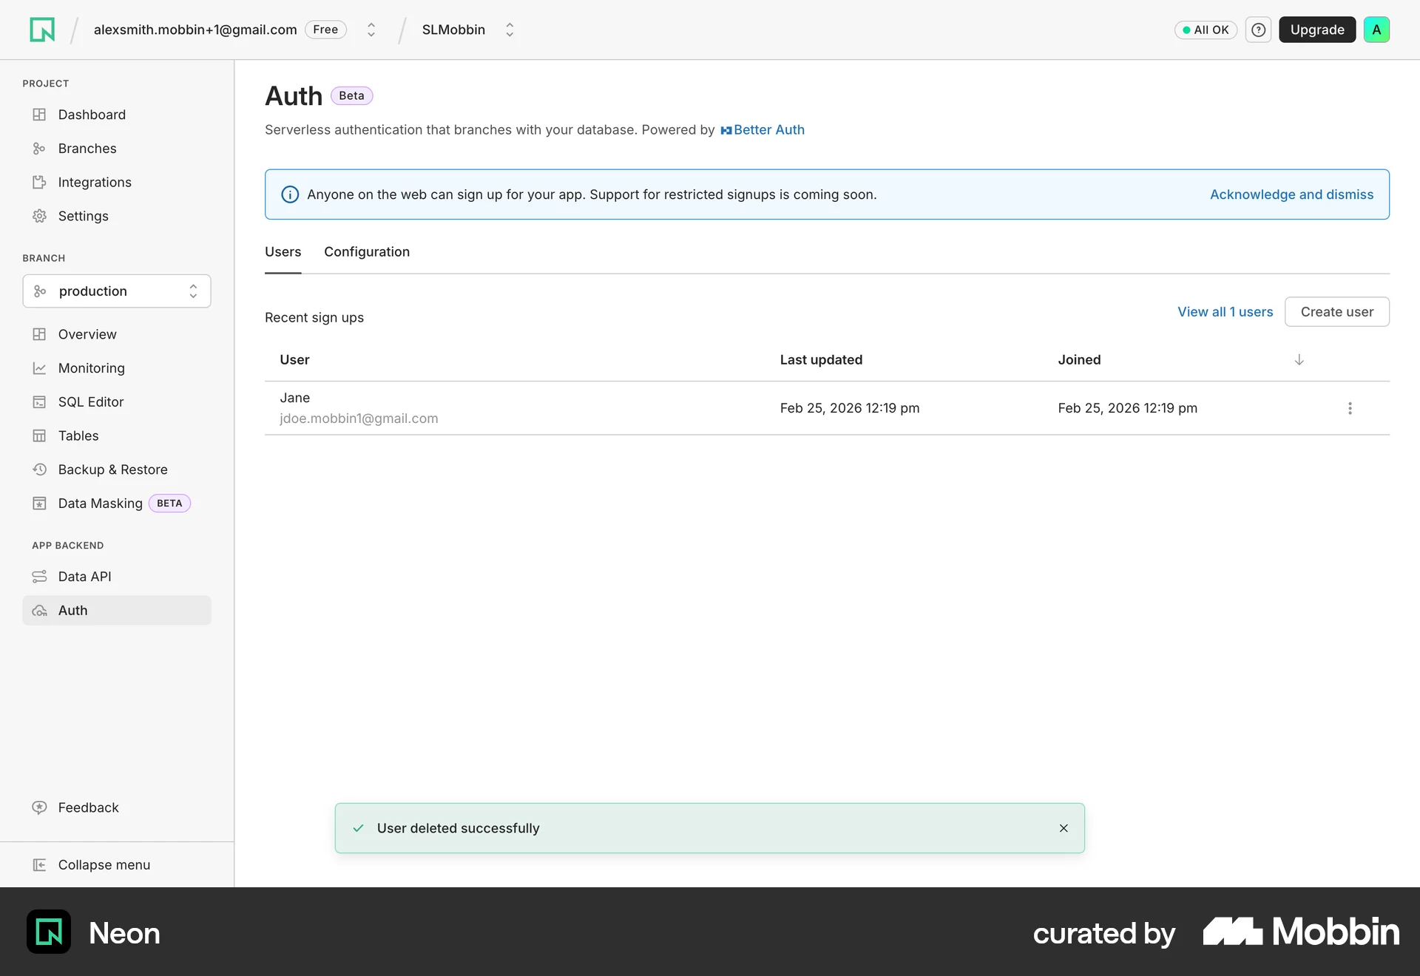
Task: Click Feedback label in the sidebar
Action: (x=88, y=807)
